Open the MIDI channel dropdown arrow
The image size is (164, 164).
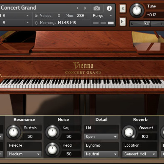(28, 23)
